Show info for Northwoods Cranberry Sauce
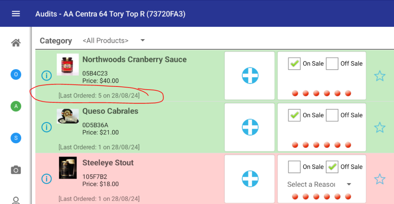The height and width of the screenshot is (204, 394). pyautogui.click(x=47, y=76)
